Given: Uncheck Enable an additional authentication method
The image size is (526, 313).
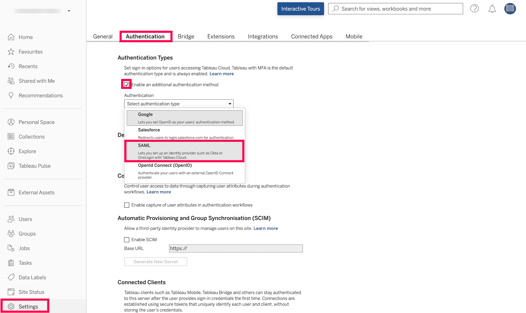Looking at the screenshot, I should [x=127, y=85].
